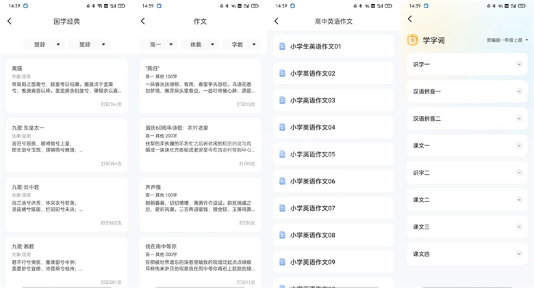Expand the 识字二 section
The image size is (534, 288).
tap(519, 173)
